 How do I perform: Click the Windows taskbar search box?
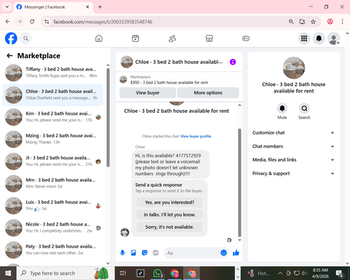(65, 273)
